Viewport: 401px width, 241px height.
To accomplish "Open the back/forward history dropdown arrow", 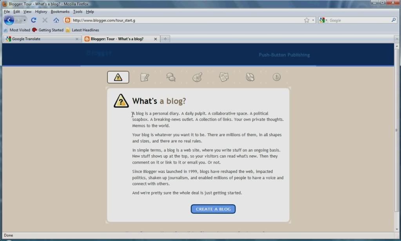I will tap(25, 20).
